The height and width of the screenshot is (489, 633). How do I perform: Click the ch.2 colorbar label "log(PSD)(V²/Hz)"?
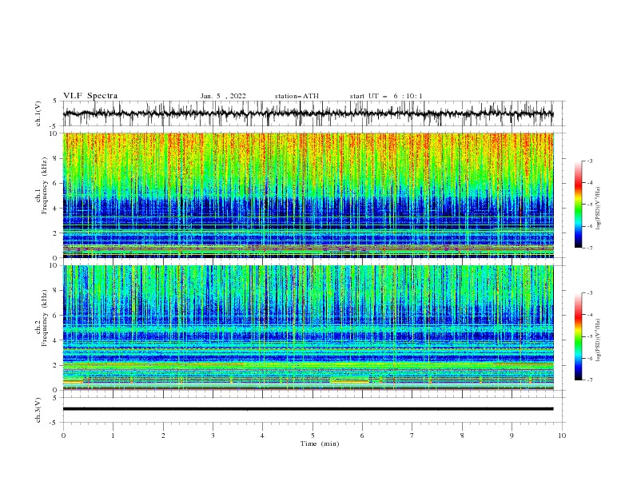[598, 340]
